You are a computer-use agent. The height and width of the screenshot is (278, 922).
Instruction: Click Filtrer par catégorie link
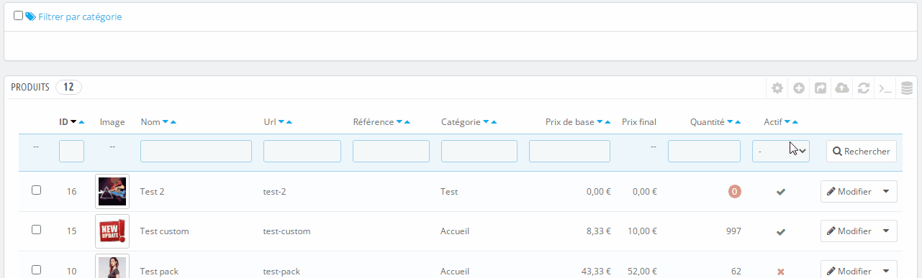coord(79,17)
